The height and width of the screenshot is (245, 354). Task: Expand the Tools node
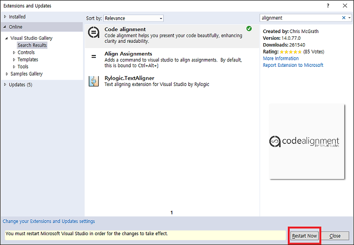click(x=14, y=67)
